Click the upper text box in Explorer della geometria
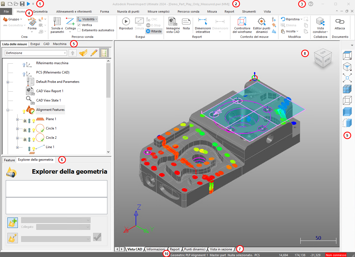 tap(57, 189)
